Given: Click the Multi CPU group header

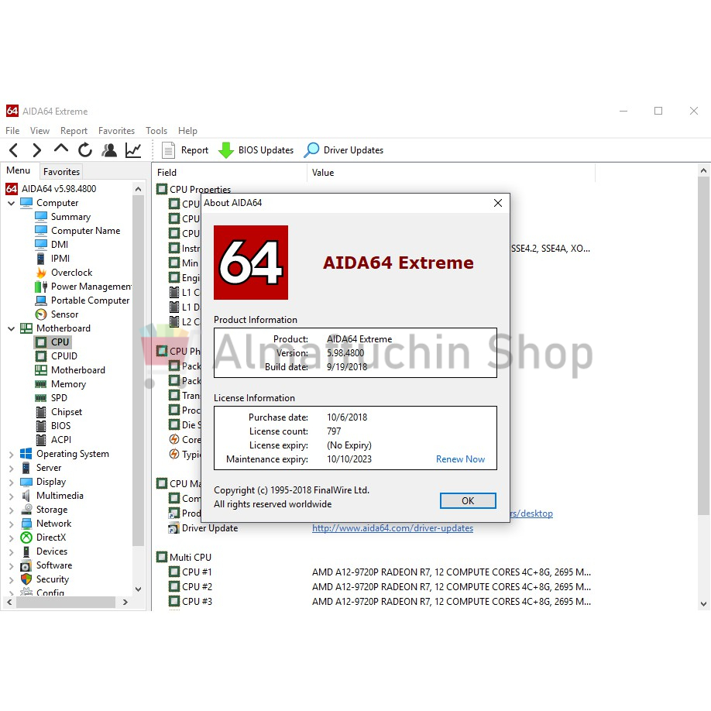Looking at the screenshot, I should tap(190, 558).
